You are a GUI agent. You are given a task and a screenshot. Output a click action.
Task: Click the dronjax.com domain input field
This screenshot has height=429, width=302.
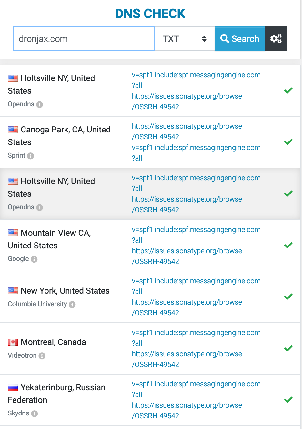[x=84, y=39]
